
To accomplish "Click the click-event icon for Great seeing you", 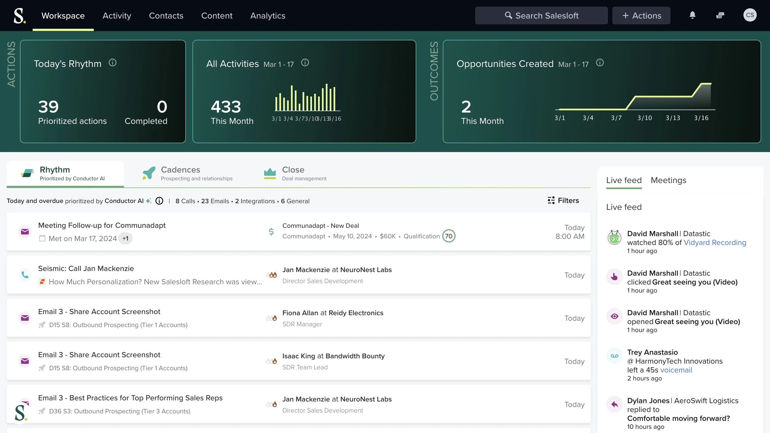I will coord(614,277).
